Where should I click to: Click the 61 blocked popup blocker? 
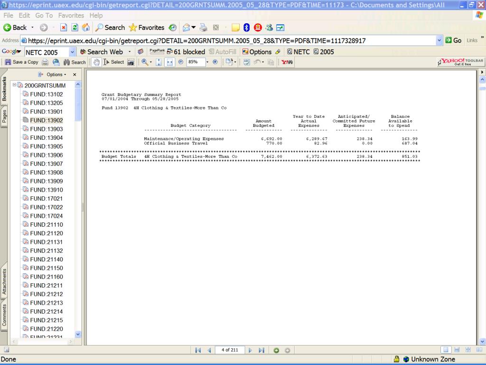click(186, 52)
